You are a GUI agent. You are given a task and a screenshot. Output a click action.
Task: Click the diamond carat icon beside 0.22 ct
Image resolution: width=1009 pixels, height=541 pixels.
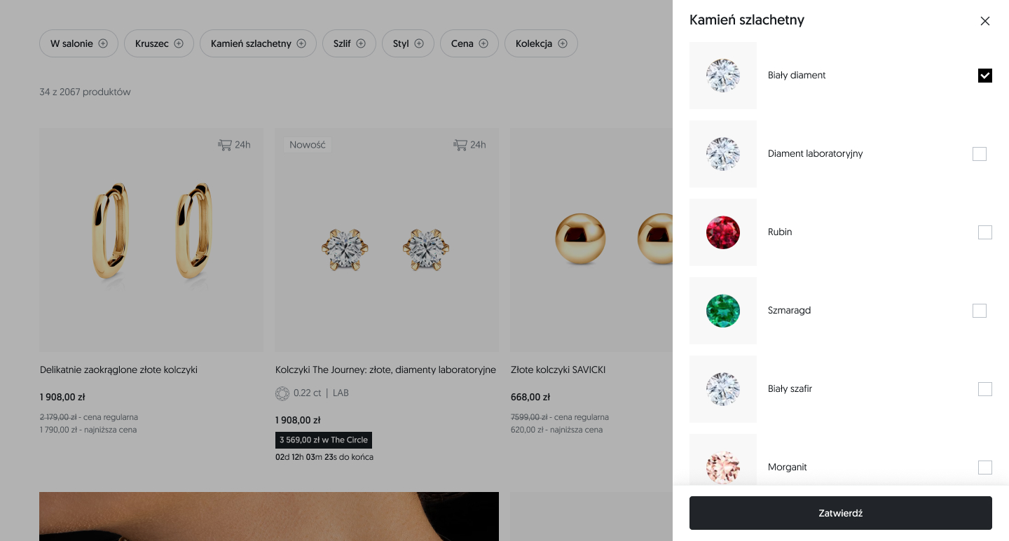[282, 393]
